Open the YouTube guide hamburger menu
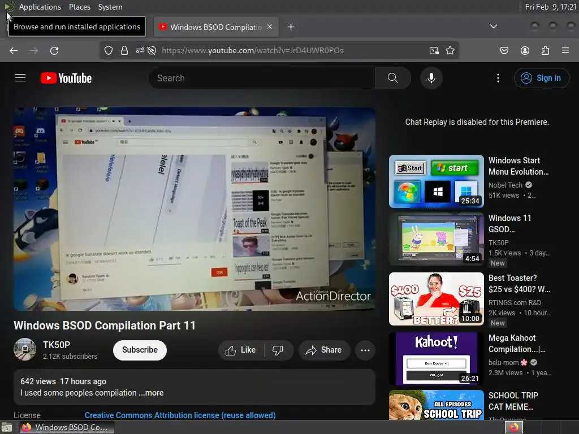 [x=20, y=78]
